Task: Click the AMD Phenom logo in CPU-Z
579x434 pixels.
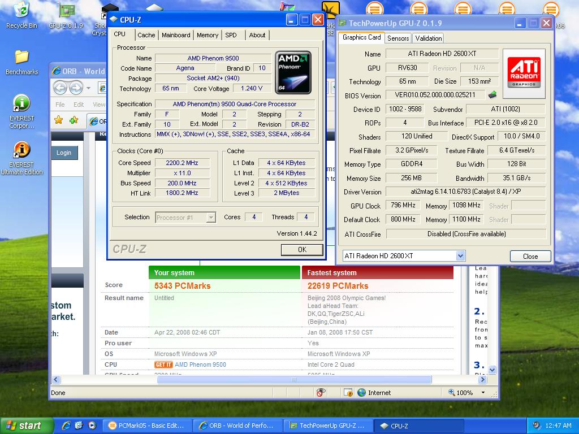Action: 293,73
